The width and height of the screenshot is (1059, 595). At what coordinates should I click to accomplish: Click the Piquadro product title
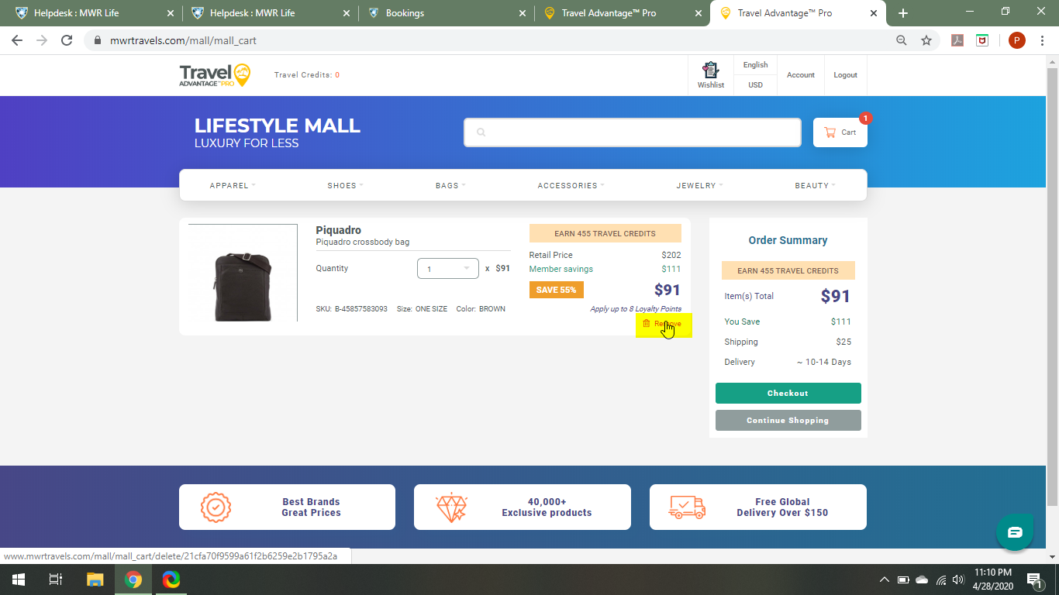339,230
